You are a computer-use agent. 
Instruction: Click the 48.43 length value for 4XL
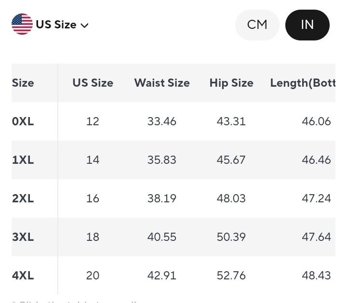click(x=316, y=276)
